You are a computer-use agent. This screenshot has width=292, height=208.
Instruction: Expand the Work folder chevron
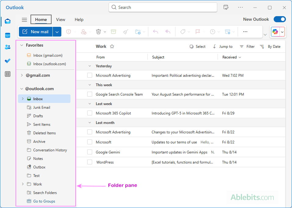[23, 184]
